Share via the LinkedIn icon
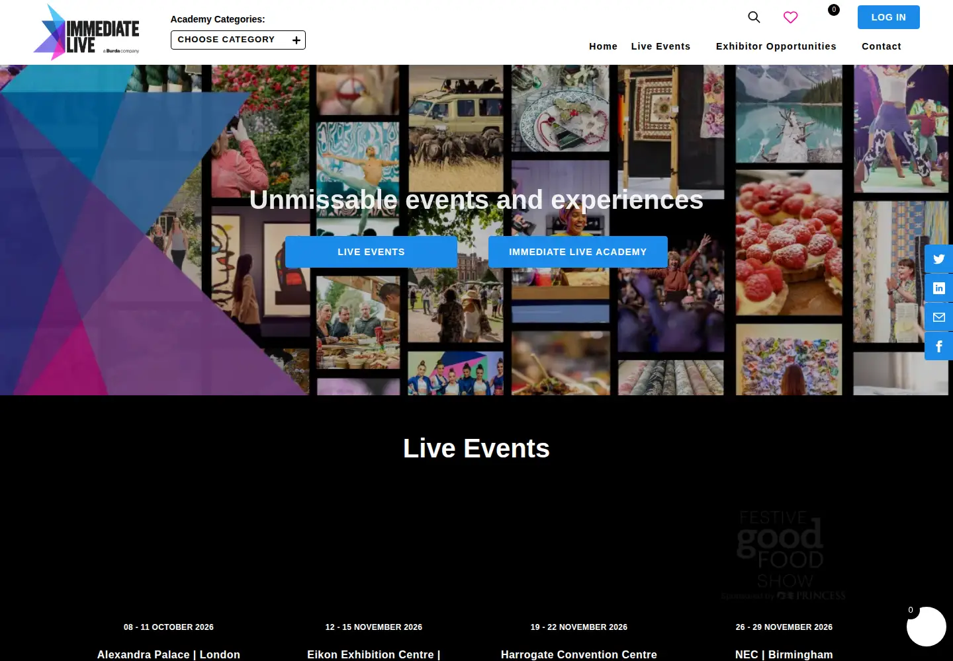 click(x=938, y=288)
